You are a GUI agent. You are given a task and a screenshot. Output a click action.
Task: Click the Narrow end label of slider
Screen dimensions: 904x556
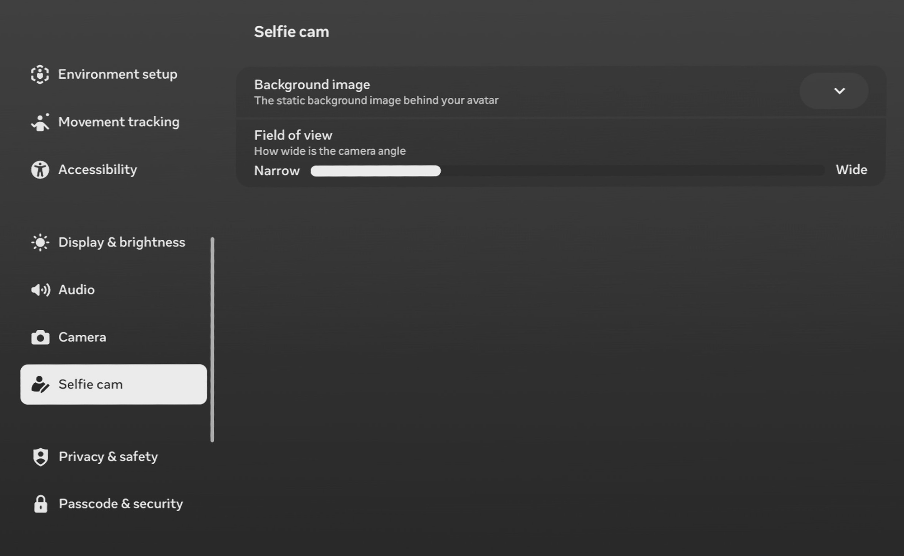click(277, 171)
